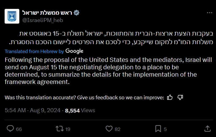Open the three-dot more options menu

pos(209,13)
